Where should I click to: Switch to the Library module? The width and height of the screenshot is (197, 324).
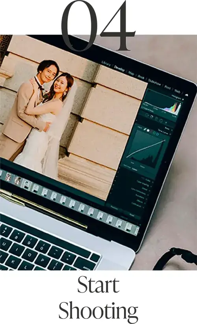(x=106, y=63)
